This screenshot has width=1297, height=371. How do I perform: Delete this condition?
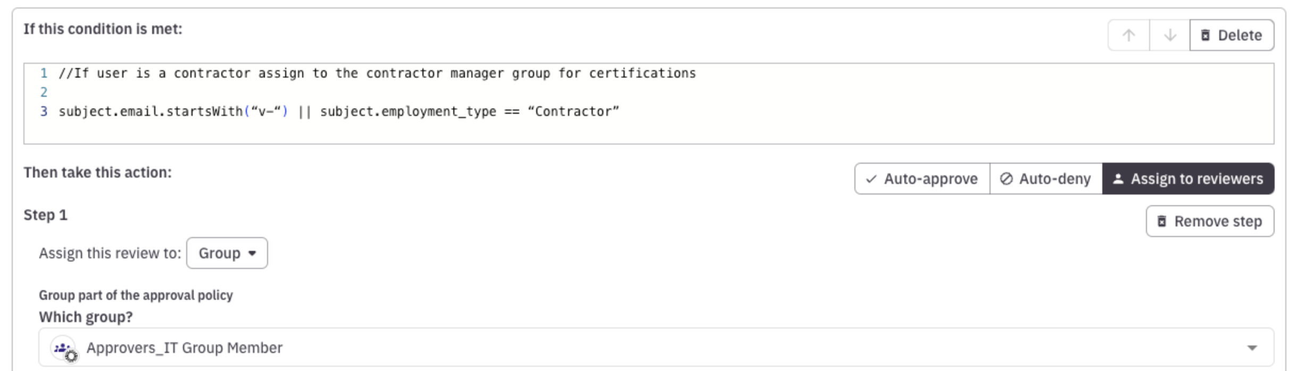pos(1232,35)
